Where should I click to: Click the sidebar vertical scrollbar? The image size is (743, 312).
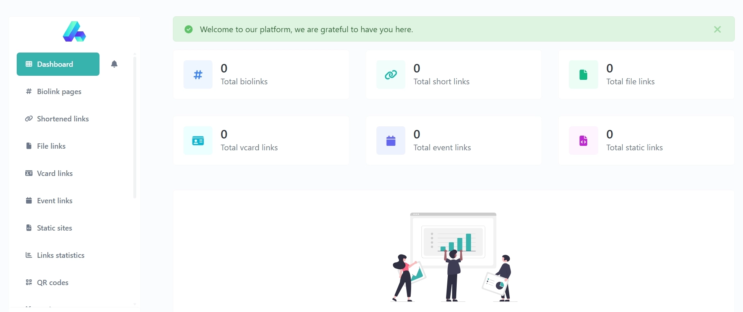pyautogui.click(x=135, y=127)
